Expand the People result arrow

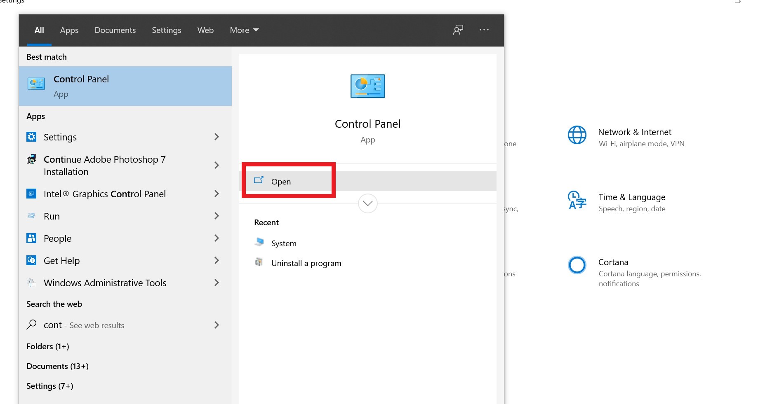pos(217,238)
